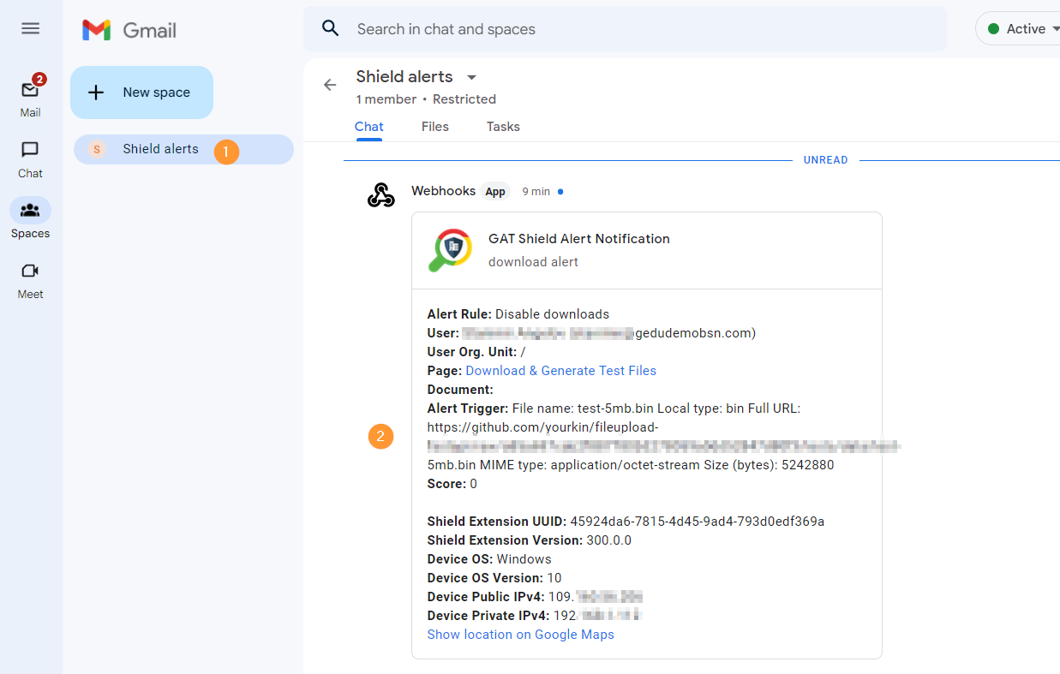Click the 'User Org. Unit: /' line
The height and width of the screenshot is (674, 1060).
coord(476,352)
